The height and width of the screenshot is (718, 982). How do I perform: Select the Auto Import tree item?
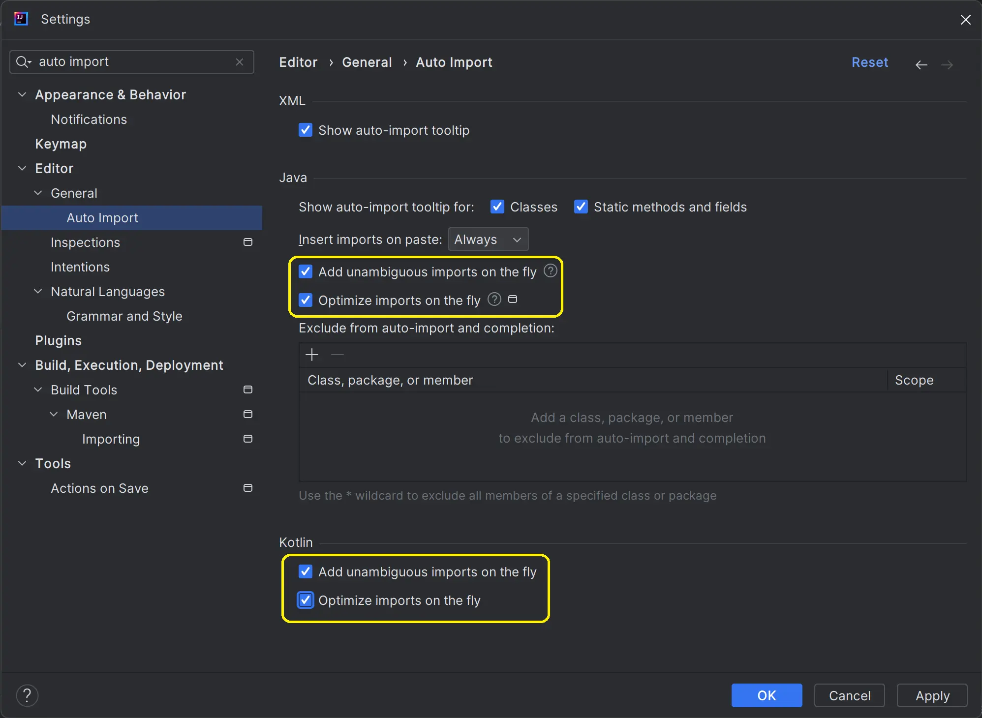click(x=132, y=218)
